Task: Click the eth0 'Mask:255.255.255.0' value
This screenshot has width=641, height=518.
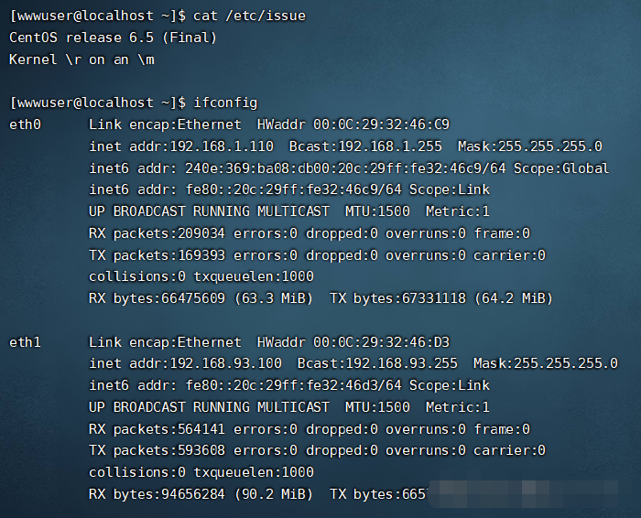Action: tap(530, 146)
